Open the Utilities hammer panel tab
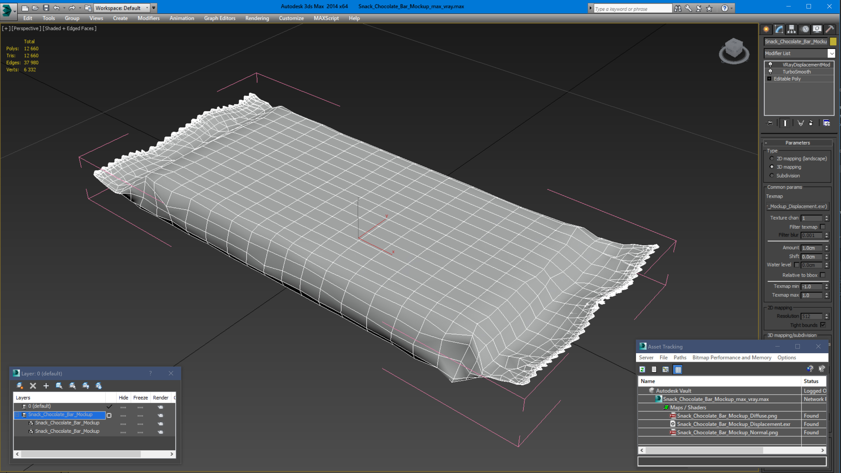The width and height of the screenshot is (841, 473). [x=830, y=30]
